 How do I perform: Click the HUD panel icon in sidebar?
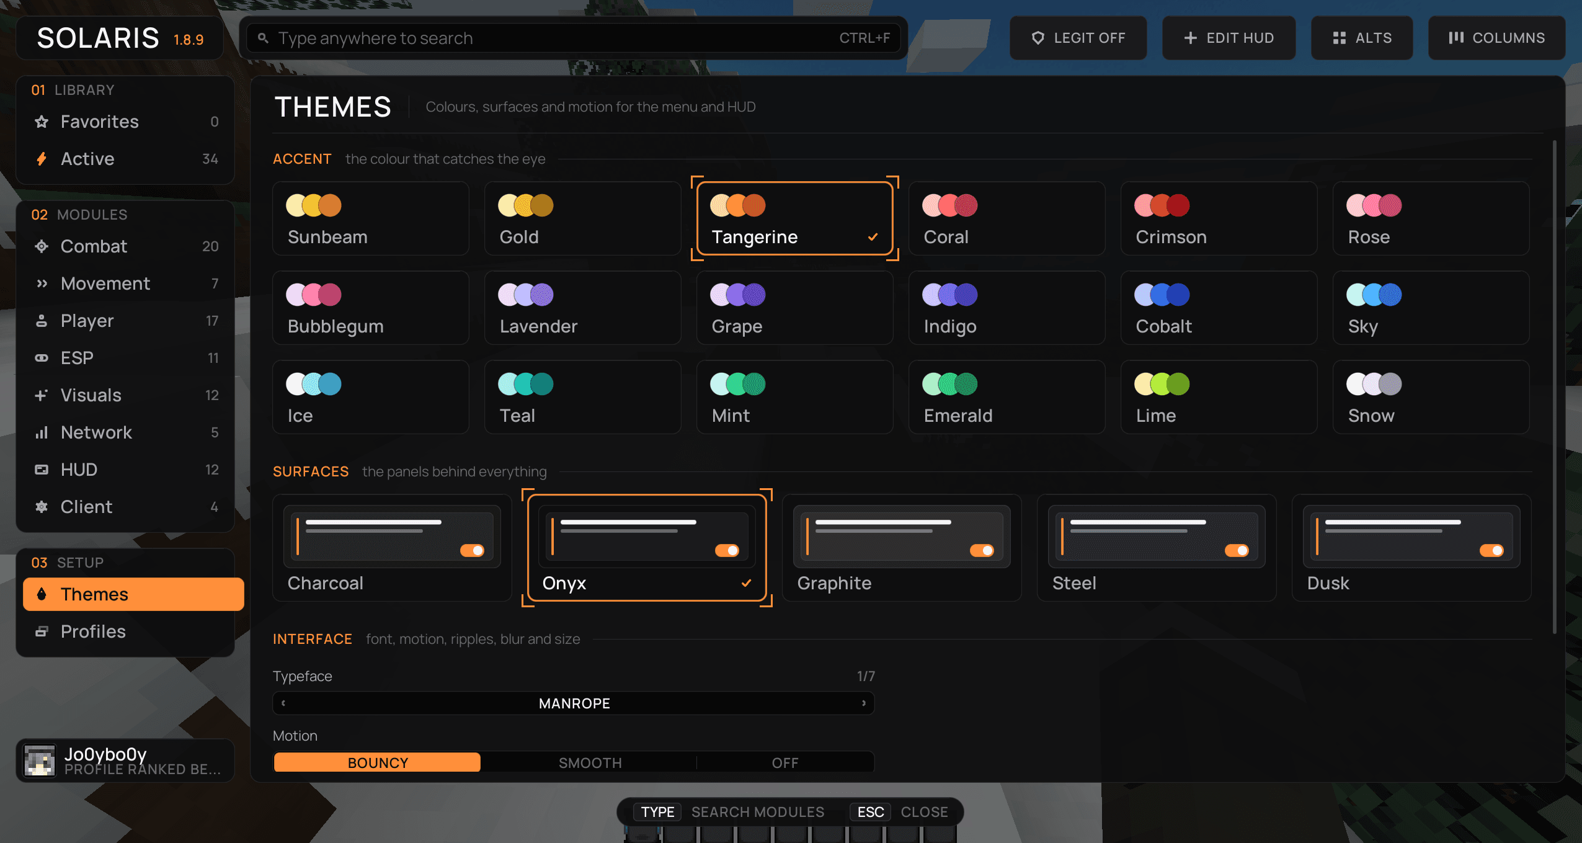pyautogui.click(x=42, y=470)
